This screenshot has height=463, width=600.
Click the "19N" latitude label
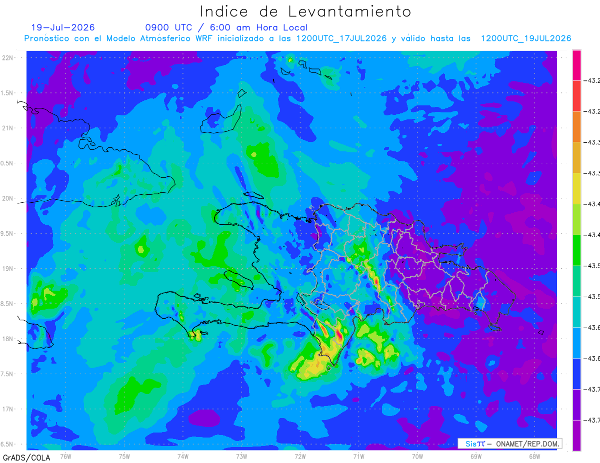coord(8,268)
